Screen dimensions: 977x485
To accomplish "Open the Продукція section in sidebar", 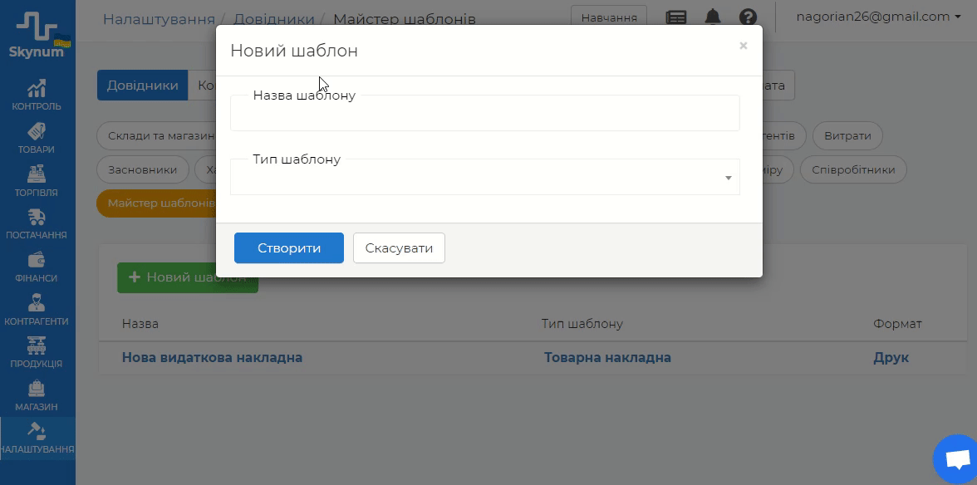I will point(37,353).
